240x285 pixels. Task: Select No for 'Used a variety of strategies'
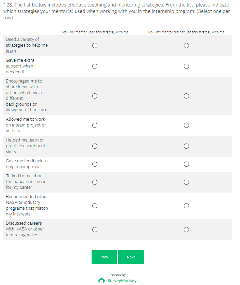point(186,45)
